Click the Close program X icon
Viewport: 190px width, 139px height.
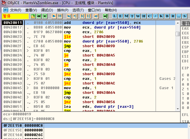click(45, 16)
